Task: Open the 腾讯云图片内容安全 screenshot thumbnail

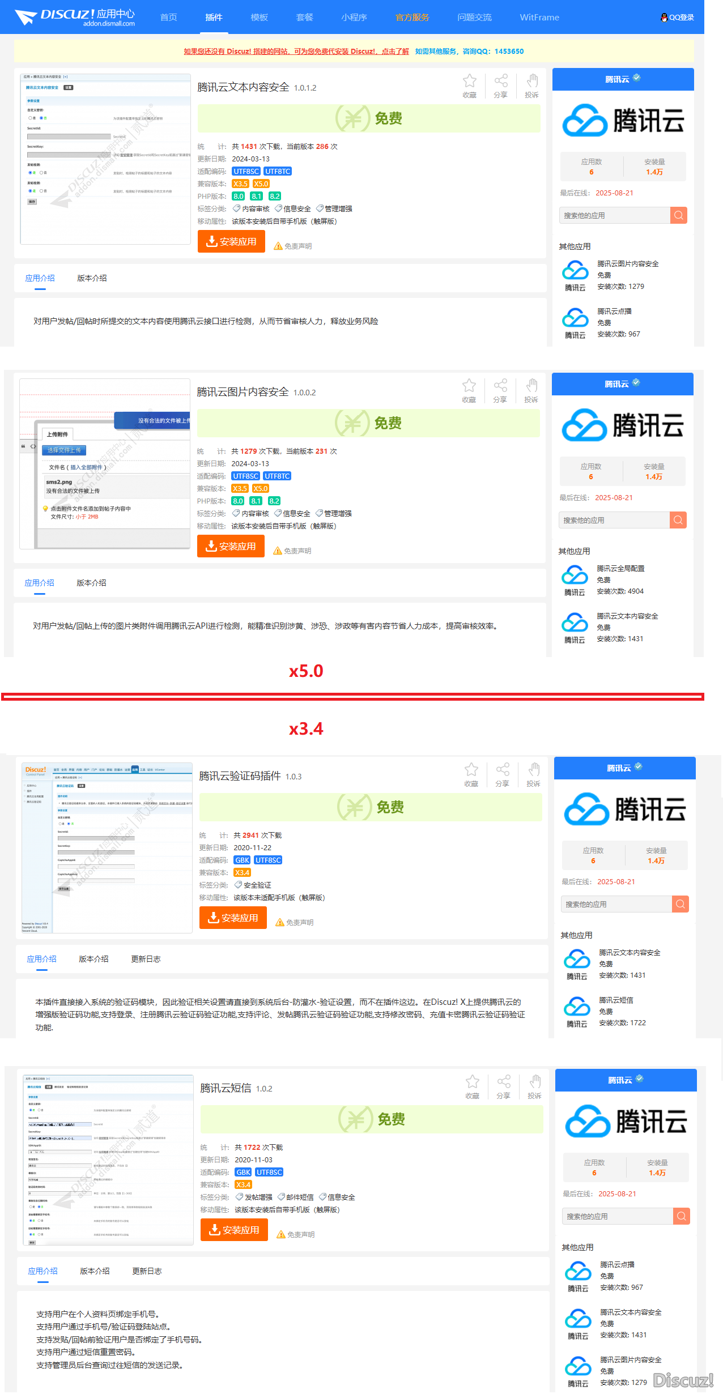Action: (x=105, y=464)
